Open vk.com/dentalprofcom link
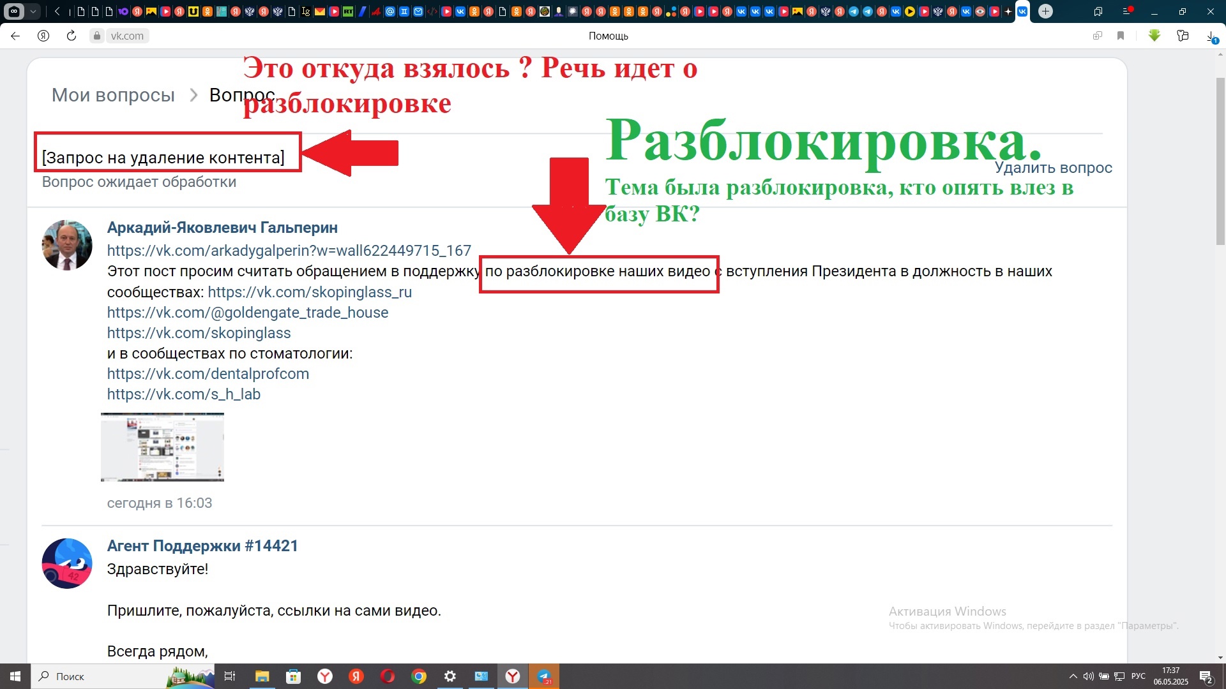Screen dimensions: 1226x689 208,374
